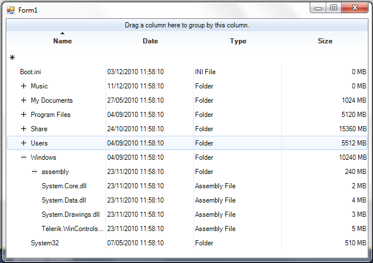Expand the Share folder node
Viewport: 373px width, 263px height.
[x=23, y=129]
